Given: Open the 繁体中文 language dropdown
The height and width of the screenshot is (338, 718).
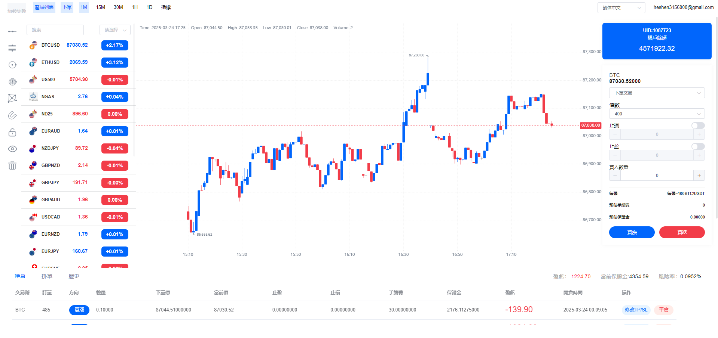Looking at the screenshot, I should click(621, 7).
